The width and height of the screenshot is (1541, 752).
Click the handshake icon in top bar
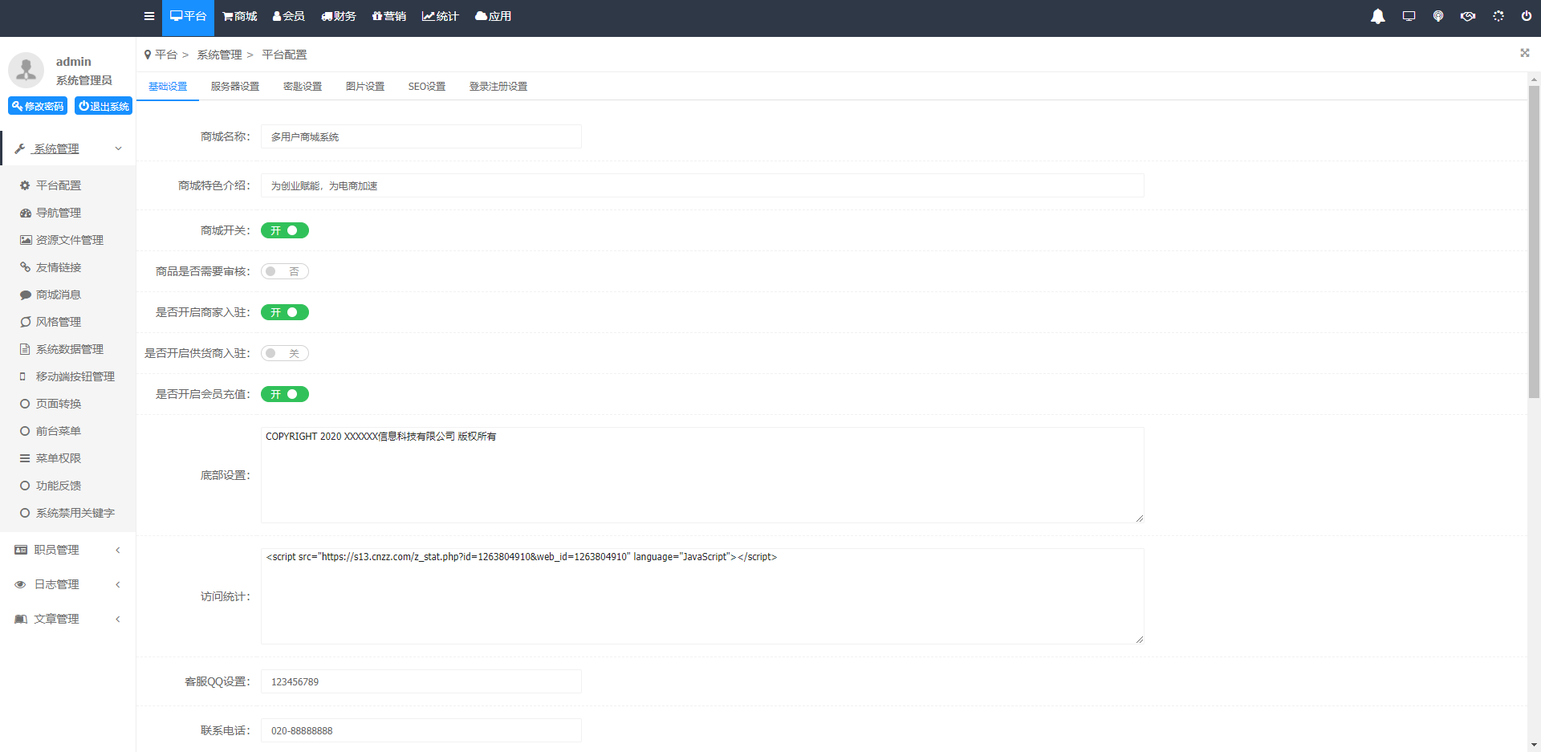point(1468,16)
